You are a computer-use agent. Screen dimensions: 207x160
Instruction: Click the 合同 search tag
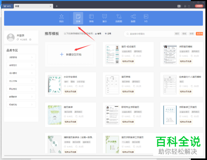click(192, 33)
